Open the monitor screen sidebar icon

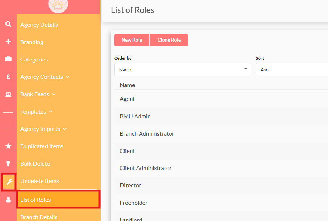coord(8,94)
